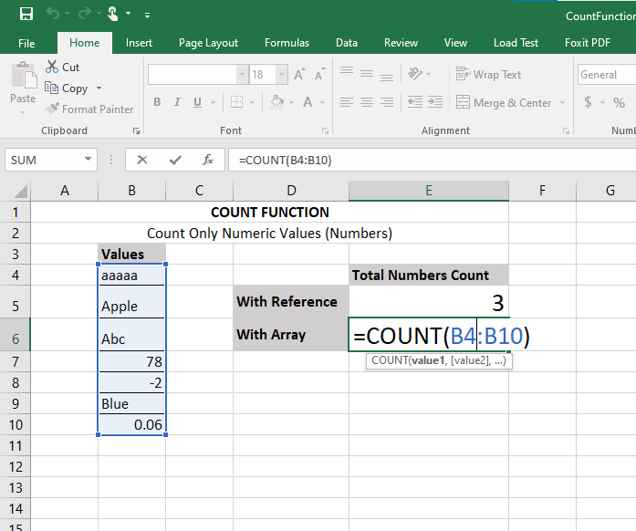
Task: Open the Load Test tab
Action: [516, 43]
